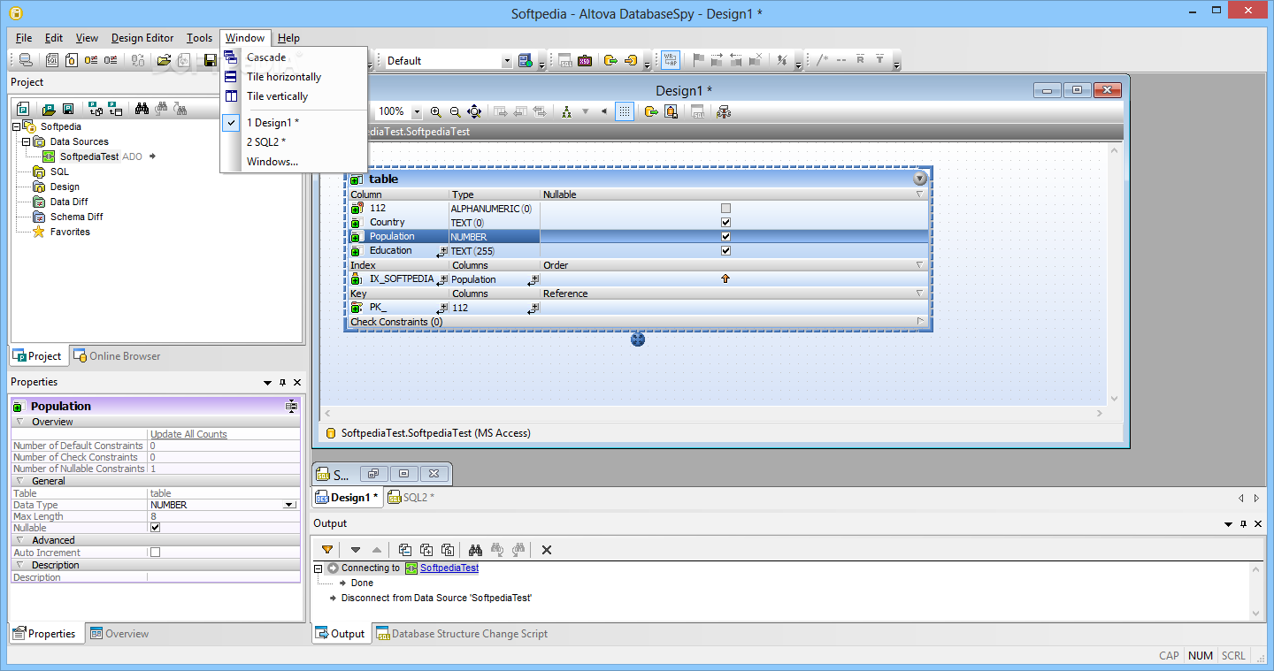Click the zoom in magnifier in Design1 toolbar
This screenshot has height=671, width=1274.
point(435,111)
